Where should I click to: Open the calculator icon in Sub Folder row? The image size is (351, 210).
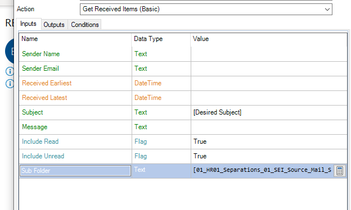pyautogui.click(x=340, y=171)
